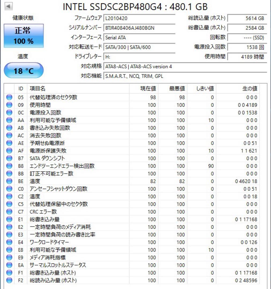Select status icon for BB 訂正不可能エラー数 row

click(9, 173)
